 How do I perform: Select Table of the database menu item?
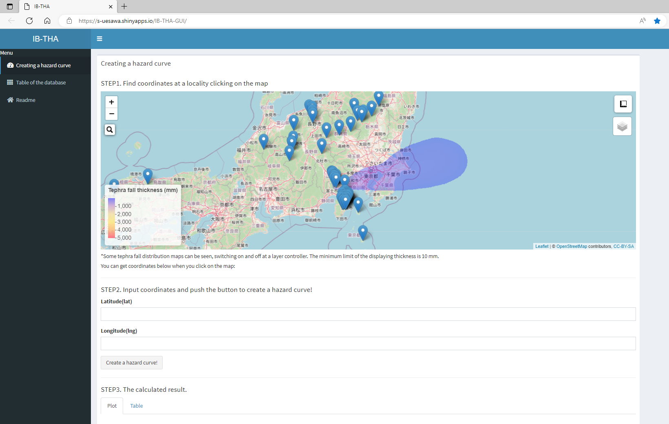[41, 82]
